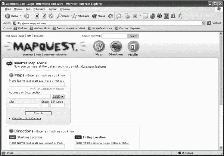Expand the Saved & Recent dropdown

(58, 97)
